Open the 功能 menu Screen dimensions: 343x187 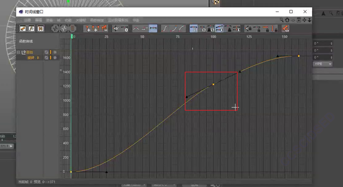68,20
